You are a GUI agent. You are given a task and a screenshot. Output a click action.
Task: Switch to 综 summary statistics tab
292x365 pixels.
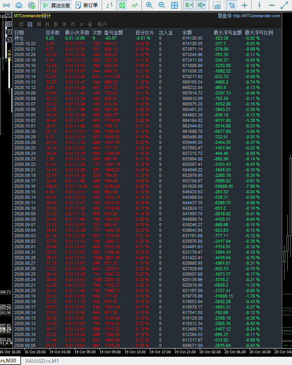(21, 24)
